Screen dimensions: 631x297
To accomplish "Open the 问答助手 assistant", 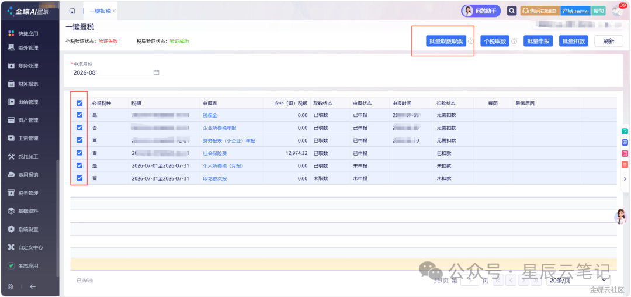I will 481,11.
